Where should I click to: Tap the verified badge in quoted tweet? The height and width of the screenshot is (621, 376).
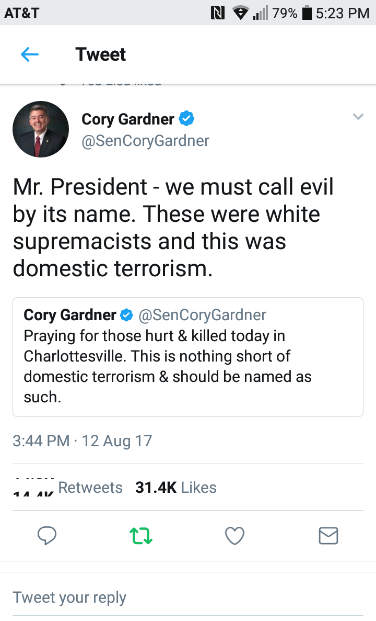pyautogui.click(x=126, y=315)
